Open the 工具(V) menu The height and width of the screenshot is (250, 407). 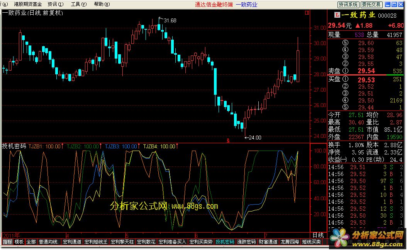click(x=79, y=4)
